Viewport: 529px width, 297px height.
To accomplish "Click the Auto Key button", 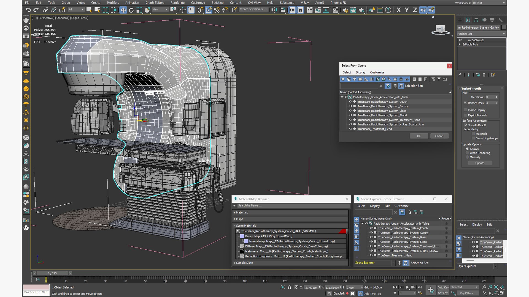I will point(443,287).
